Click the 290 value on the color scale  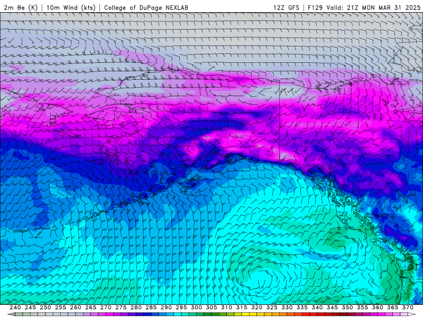[x=166, y=307]
